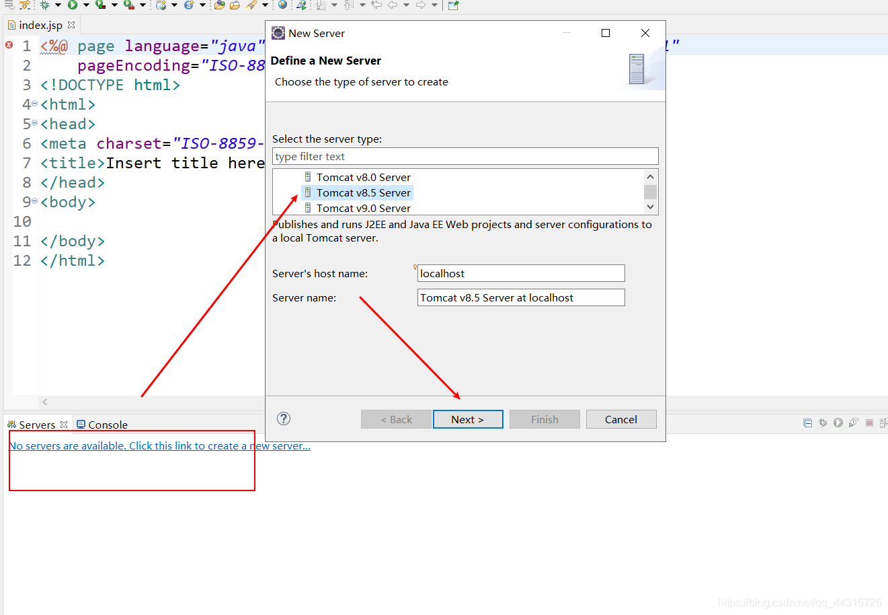Click server list scrollbar down arrow
Screen dimensions: 888x615
[x=650, y=207]
